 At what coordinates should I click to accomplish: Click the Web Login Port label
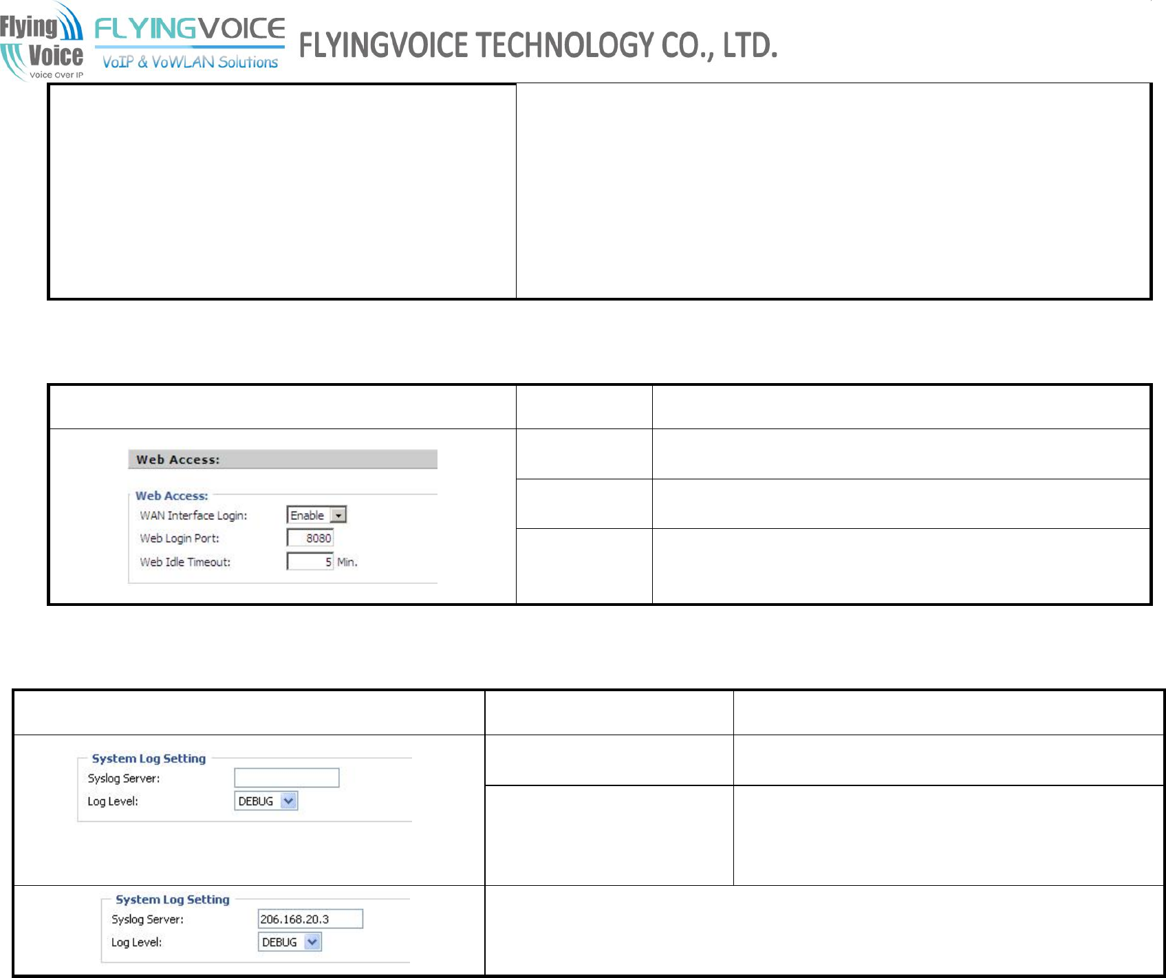click(x=180, y=539)
